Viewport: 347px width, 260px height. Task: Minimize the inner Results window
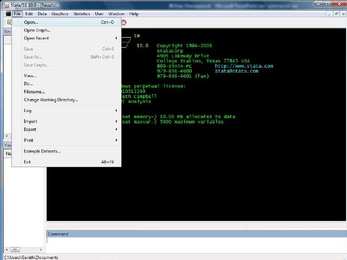coord(329,14)
